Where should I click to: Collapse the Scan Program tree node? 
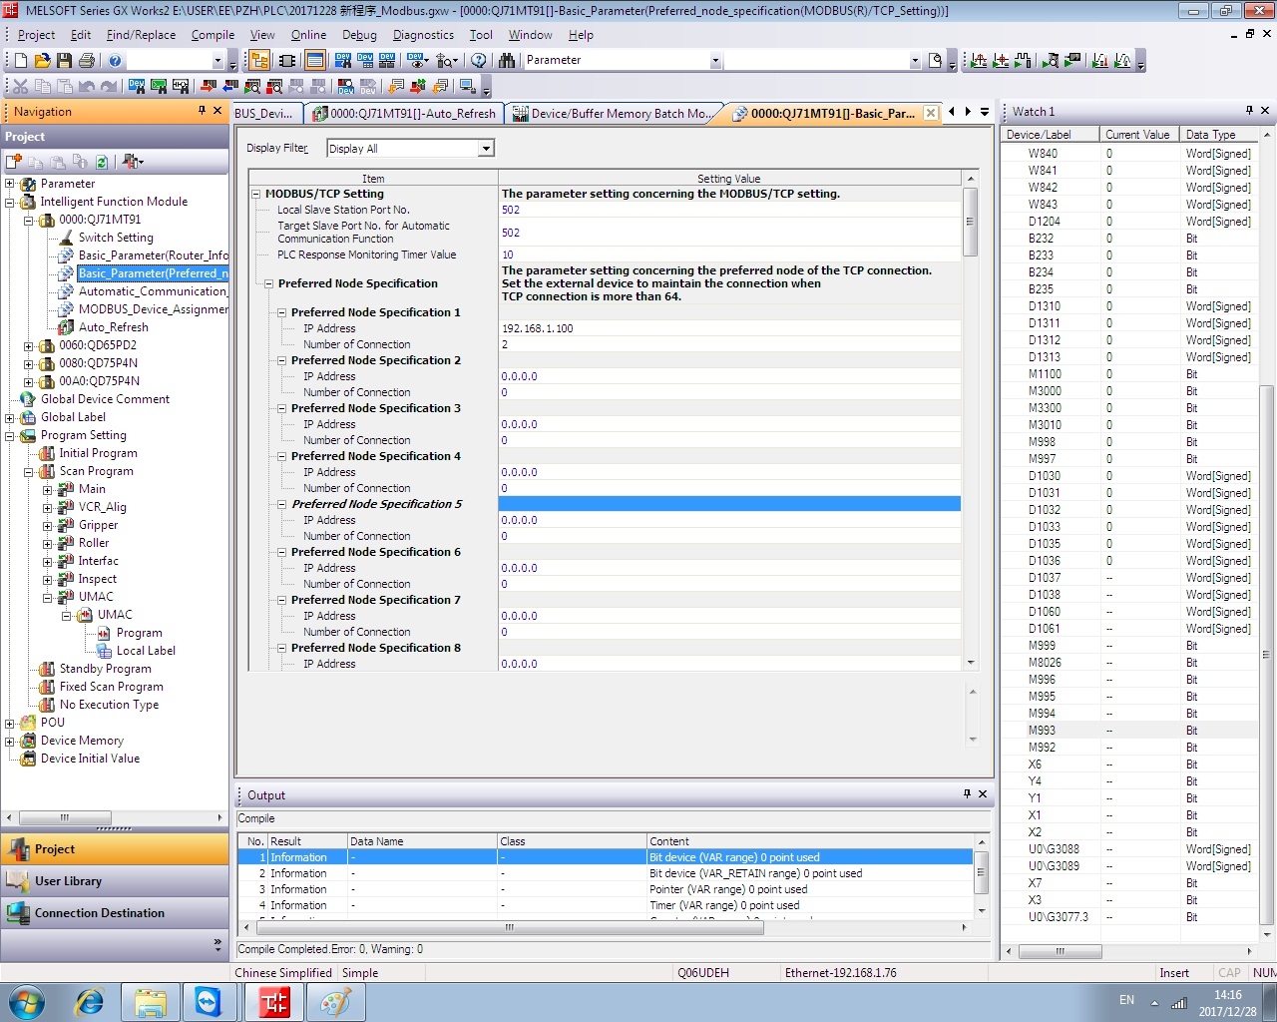(x=29, y=471)
